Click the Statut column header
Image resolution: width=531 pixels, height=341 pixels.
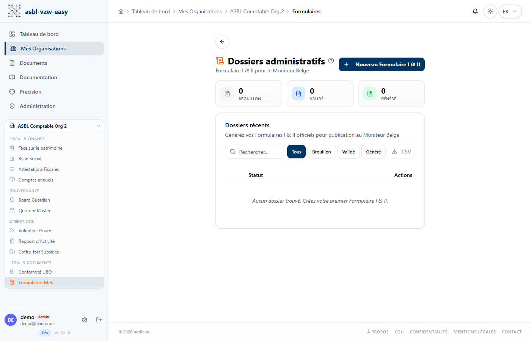tap(256, 175)
